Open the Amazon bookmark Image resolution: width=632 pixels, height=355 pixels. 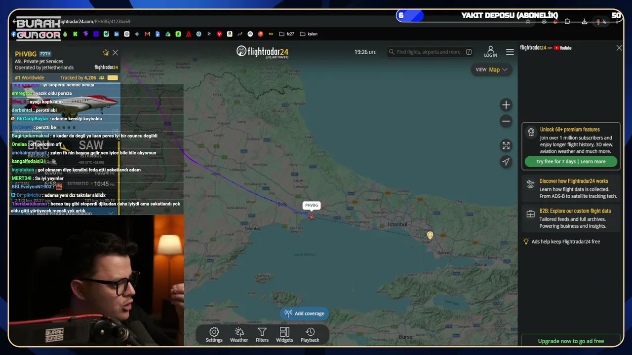coord(230,34)
